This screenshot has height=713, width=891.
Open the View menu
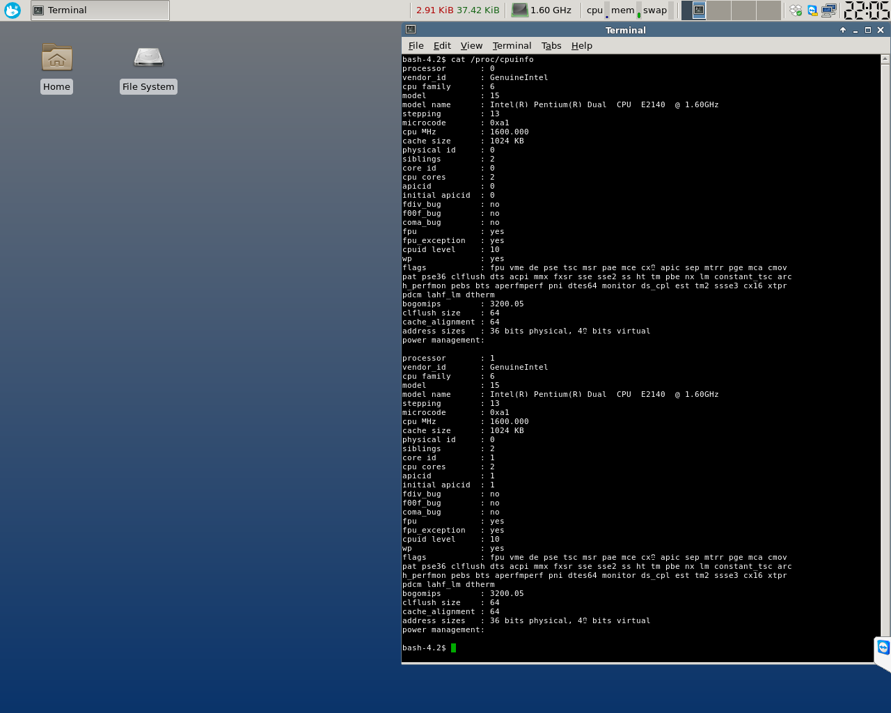coord(471,46)
